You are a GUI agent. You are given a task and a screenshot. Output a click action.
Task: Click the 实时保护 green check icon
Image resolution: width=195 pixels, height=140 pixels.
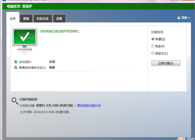(16, 62)
